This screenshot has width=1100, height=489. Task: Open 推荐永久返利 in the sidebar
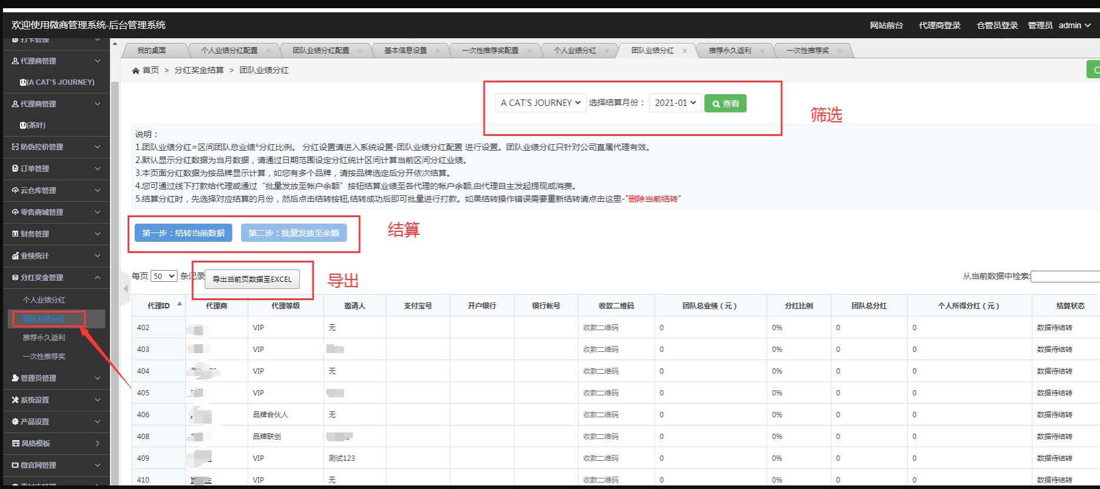[44, 338]
